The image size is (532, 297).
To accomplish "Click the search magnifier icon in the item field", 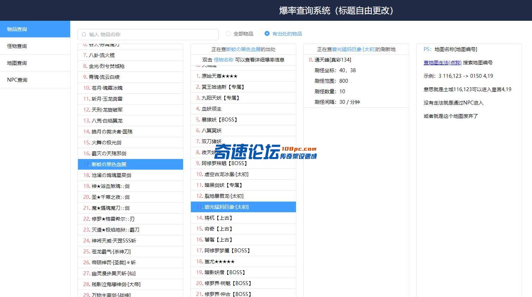I will coord(84,34).
